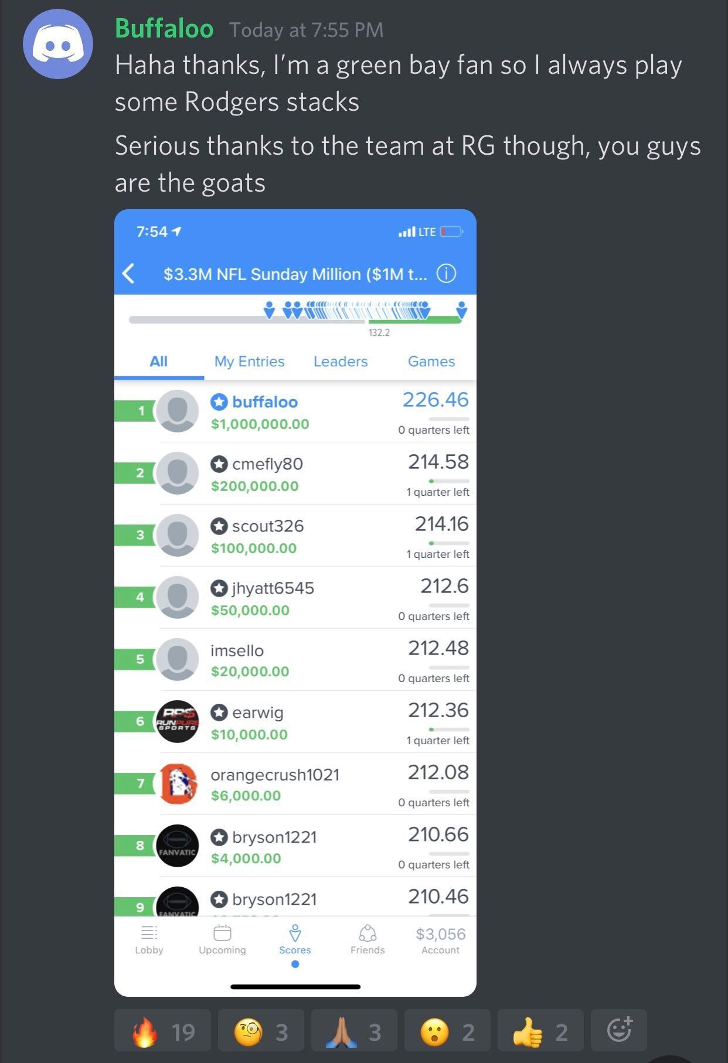Viewport: 728px width, 1063px height.
Task: Switch to the Leaders tab
Action: coord(341,362)
